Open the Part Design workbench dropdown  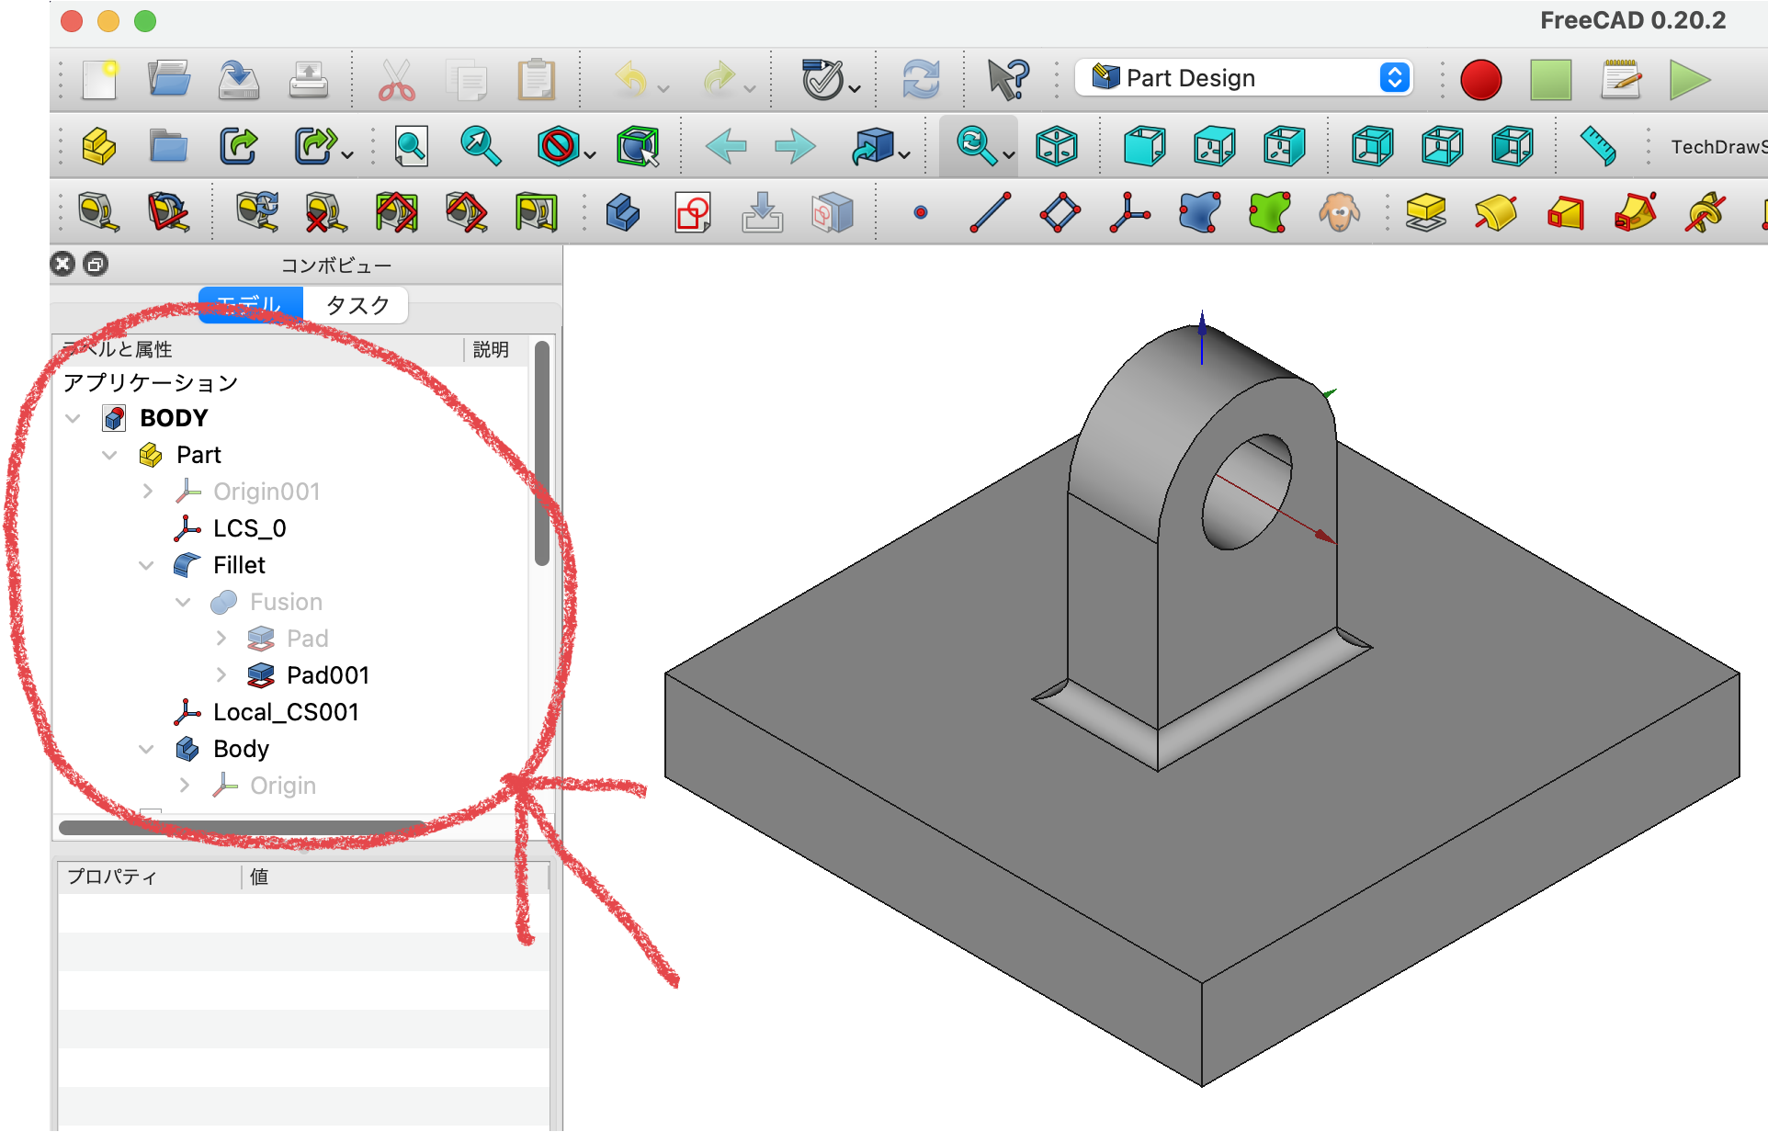1394,78
